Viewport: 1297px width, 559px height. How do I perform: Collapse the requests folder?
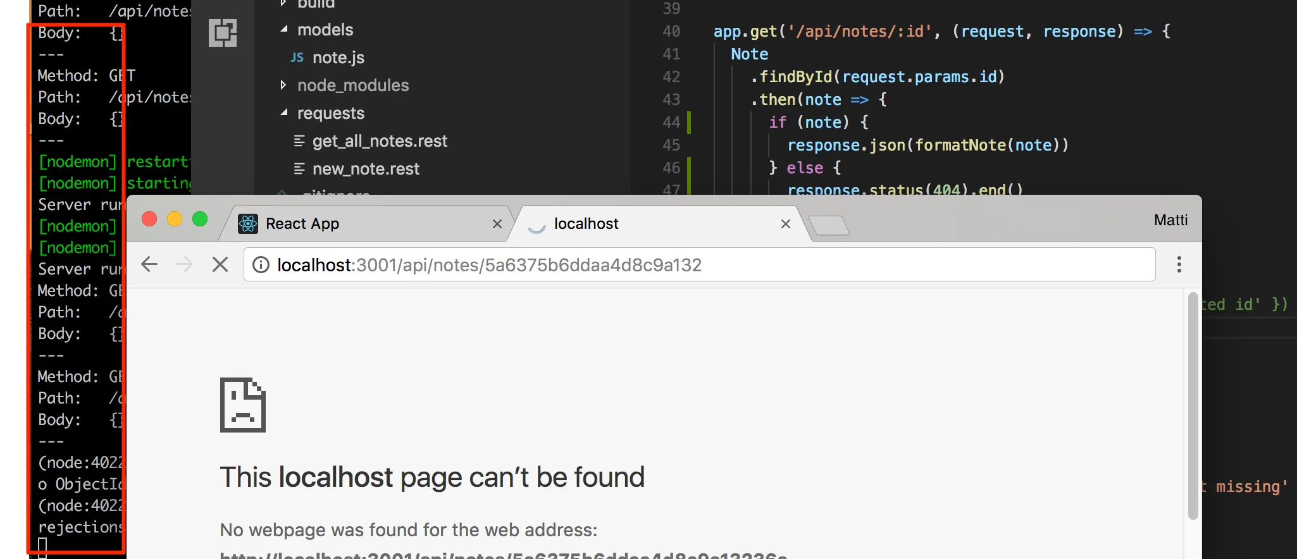284,113
